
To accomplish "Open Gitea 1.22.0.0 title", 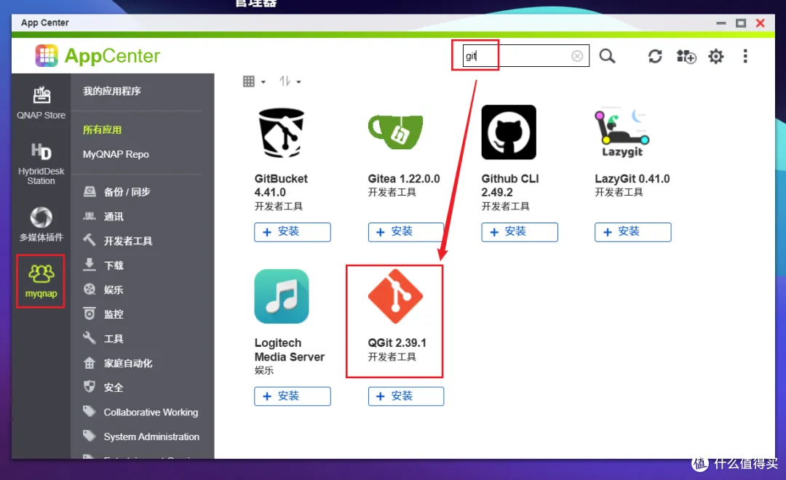I will point(403,179).
